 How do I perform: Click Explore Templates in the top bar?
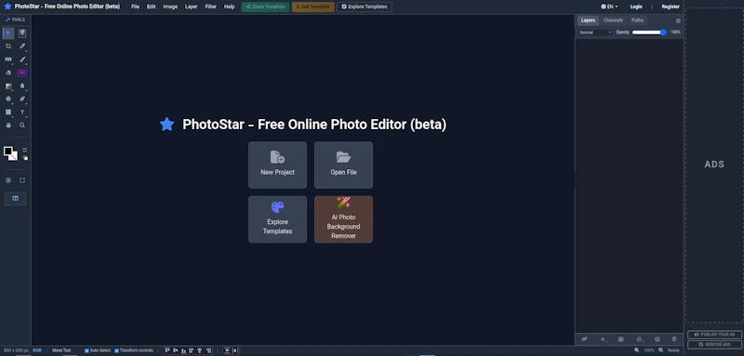click(x=365, y=7)
